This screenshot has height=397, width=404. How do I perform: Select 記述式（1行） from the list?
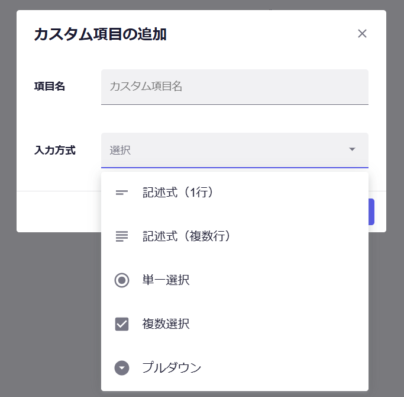click(x=177, y=193)
